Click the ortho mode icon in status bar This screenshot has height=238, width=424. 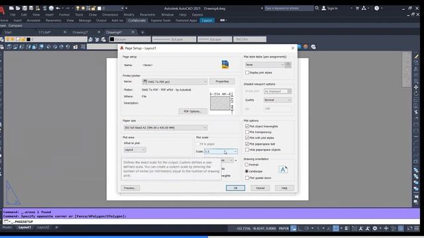(x=300, y=229)
